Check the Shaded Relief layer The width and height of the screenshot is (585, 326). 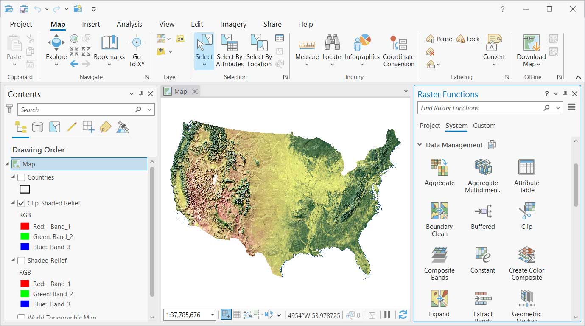click(21, 261)
